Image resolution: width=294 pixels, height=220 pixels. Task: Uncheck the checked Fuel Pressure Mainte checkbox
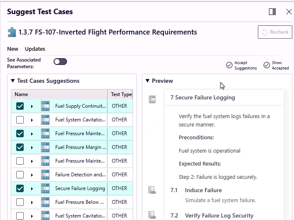coord(20,133)
